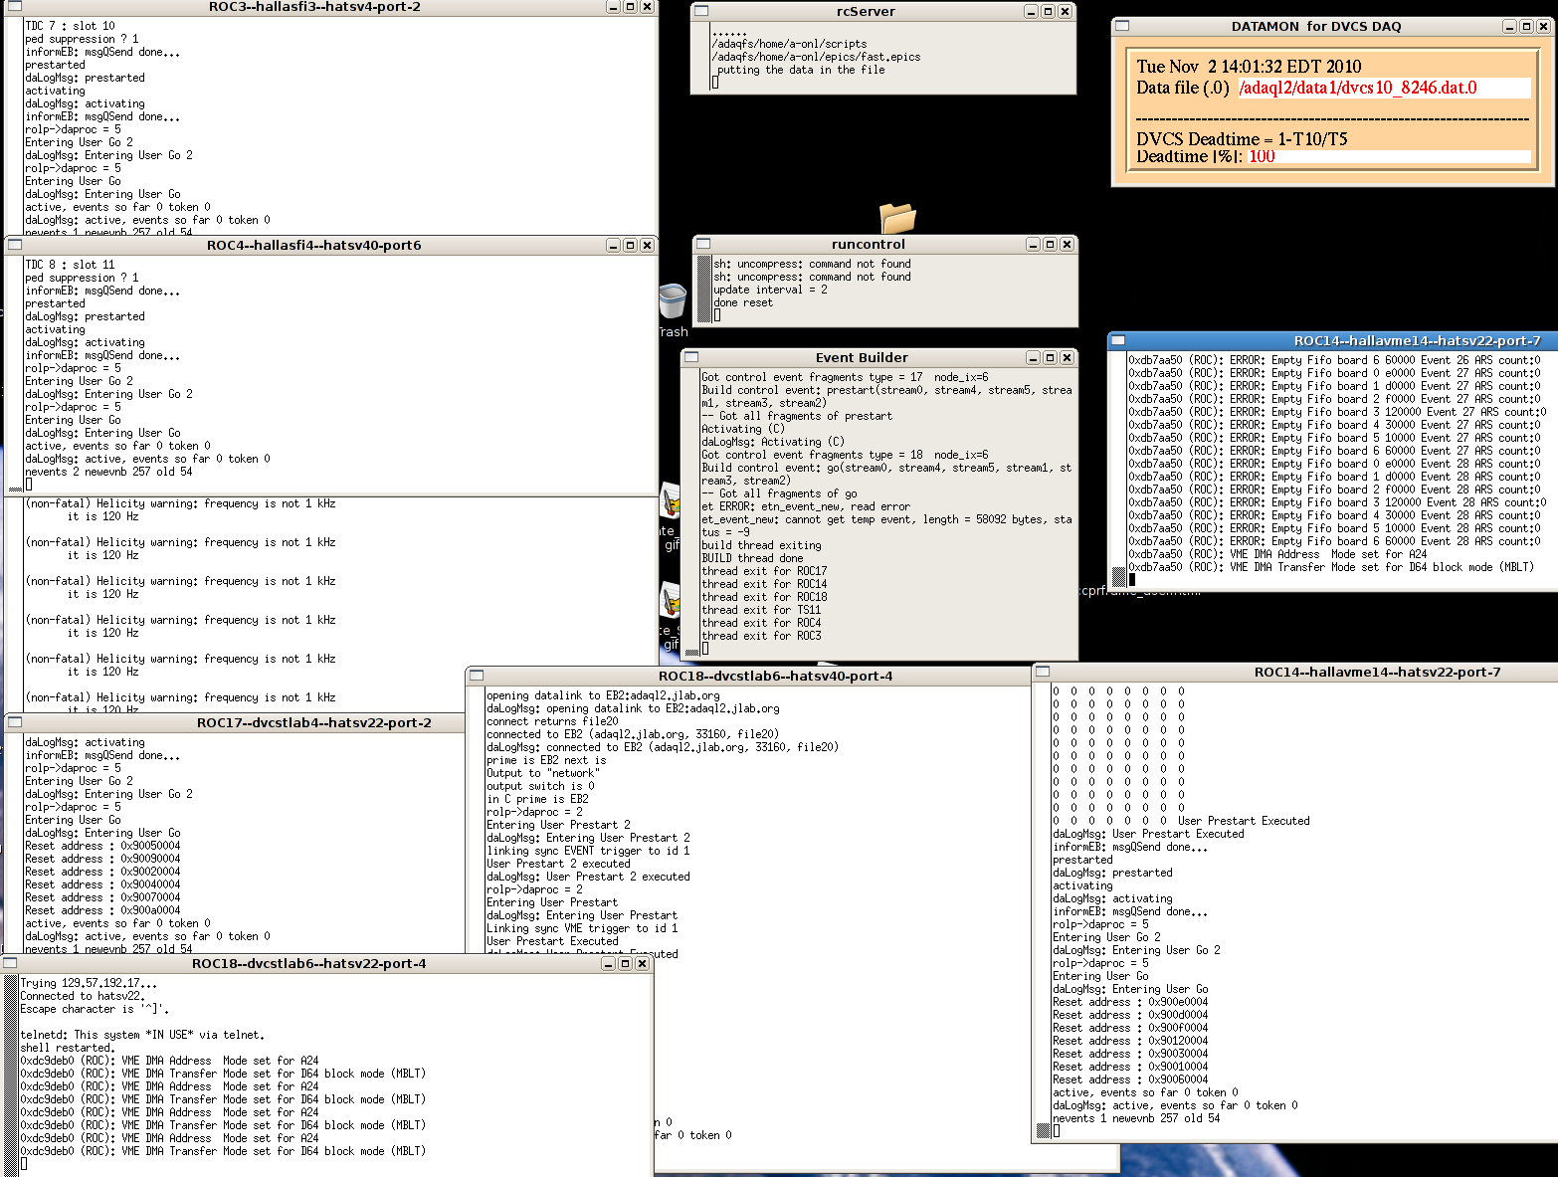Click 'connect returns file20' in ROC18 hatsv40 terminal
Screen dimensions: 1558x1177
[x=552, y=721]
